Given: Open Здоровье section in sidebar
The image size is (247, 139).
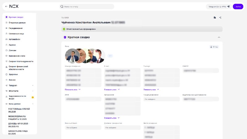Looking at the screenshot, I should tap(13, 74).
